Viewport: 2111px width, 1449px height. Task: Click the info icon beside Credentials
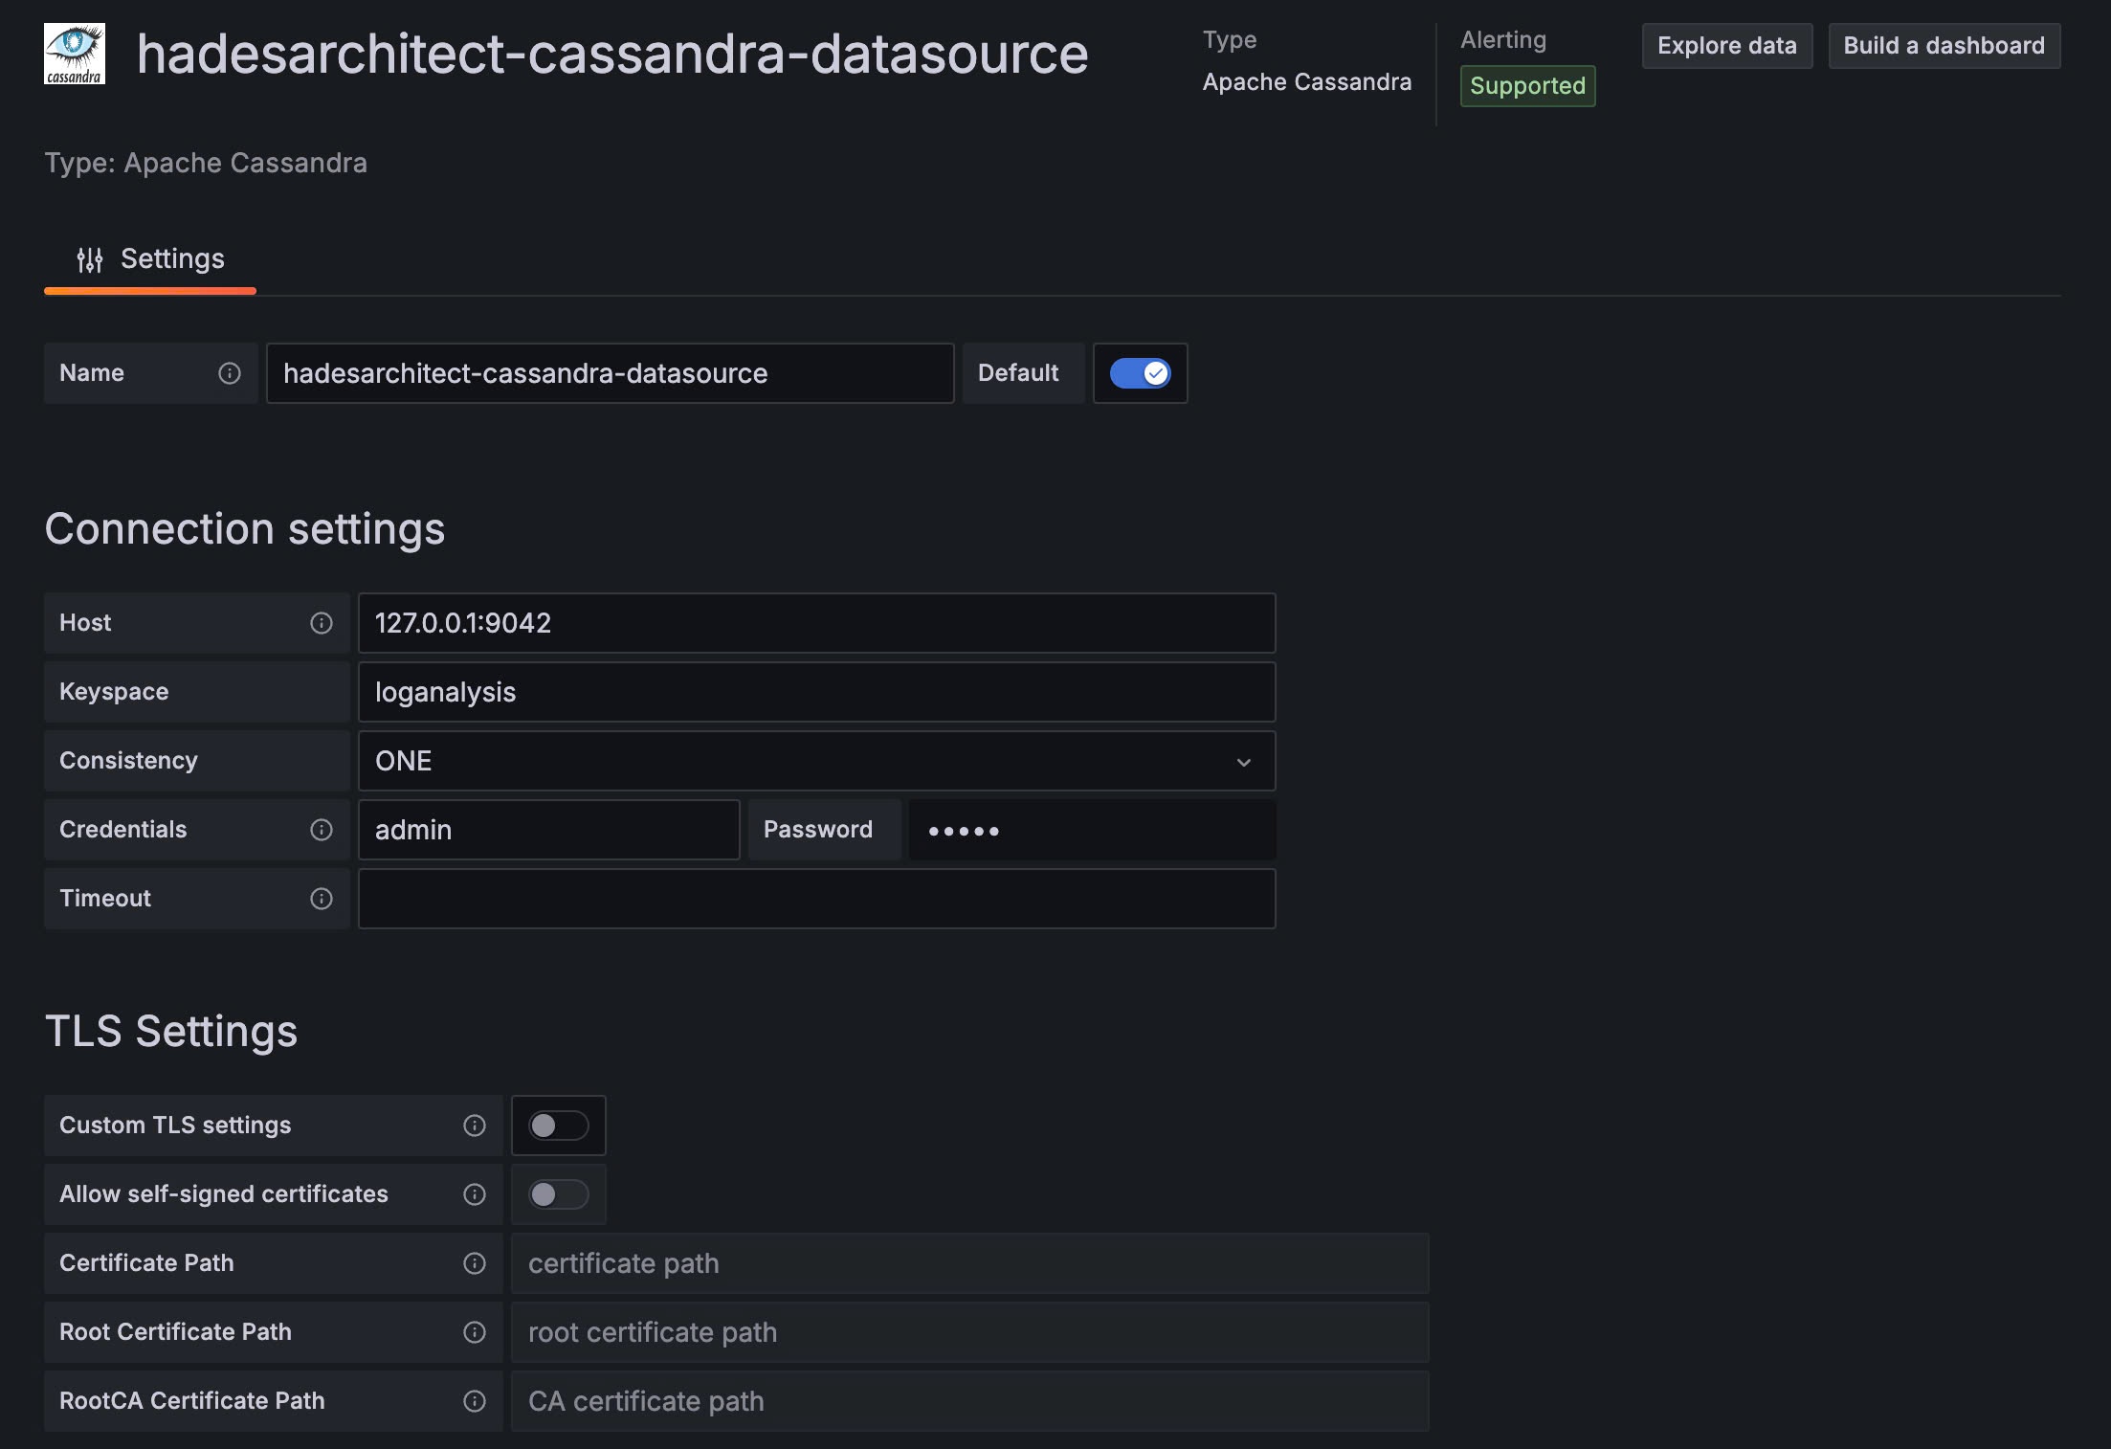[x=322, y=830]
